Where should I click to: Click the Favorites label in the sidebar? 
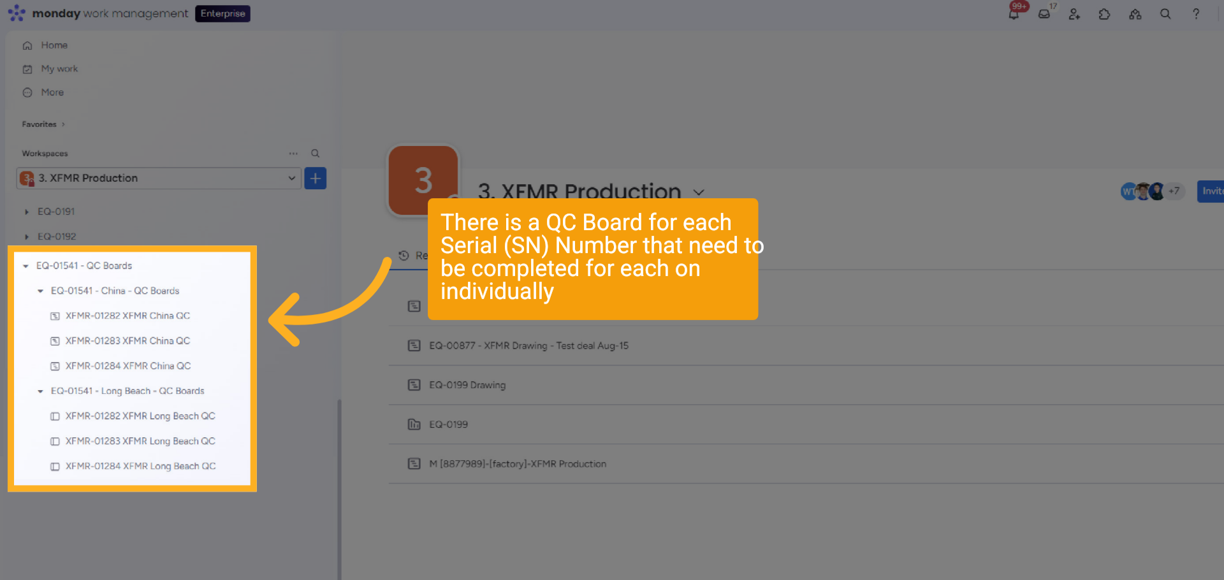tap(39, 124)
